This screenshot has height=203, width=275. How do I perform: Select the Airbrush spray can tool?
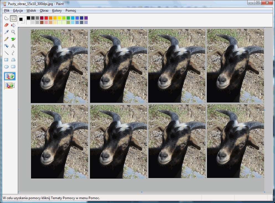pyautogui.click(x=6, y=46)
